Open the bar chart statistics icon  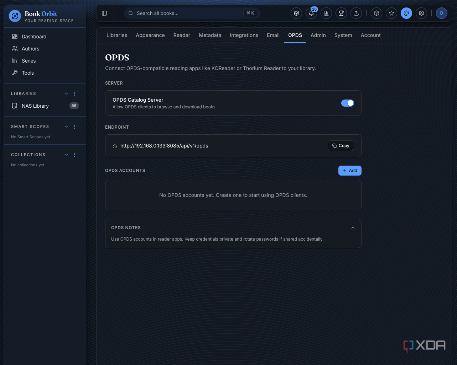pyautogui.click(x=326, y=13)
